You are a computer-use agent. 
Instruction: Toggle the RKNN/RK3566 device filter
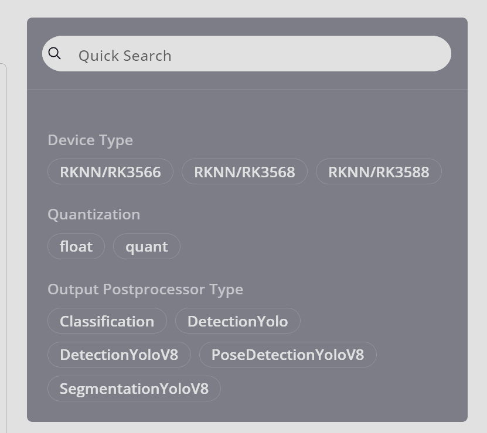(110, 172)
